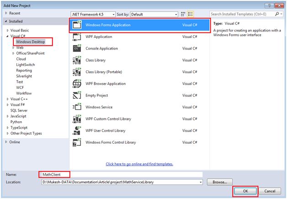
Task: Select the Test category
Action: pos(20,82)
